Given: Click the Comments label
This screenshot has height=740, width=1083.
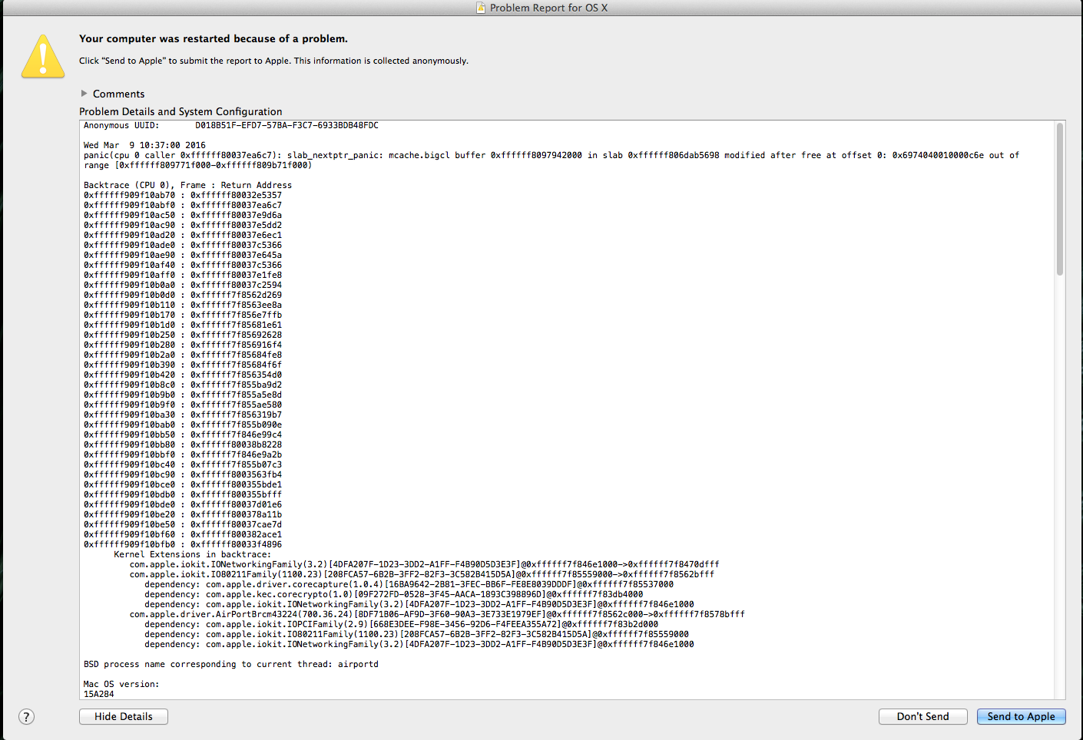Looking at the screenshot, I should (x=118, y=94).
